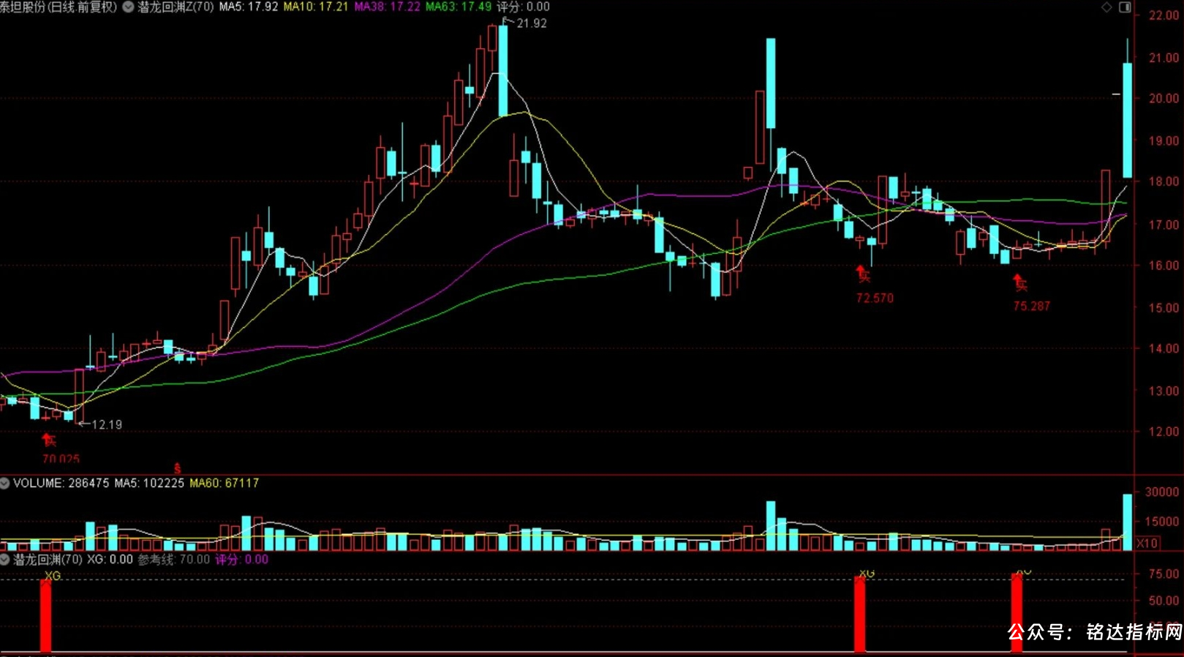Click the 12.19 low price label
1184x657 pixels.
107,424
